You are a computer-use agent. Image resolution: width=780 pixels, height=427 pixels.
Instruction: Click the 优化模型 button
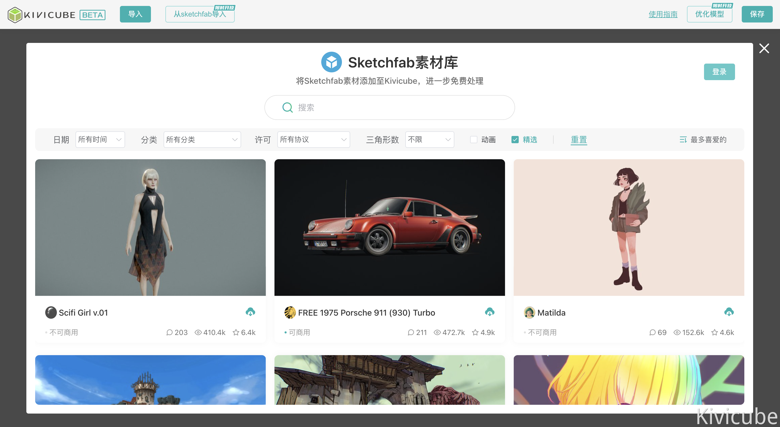[709, 14]
